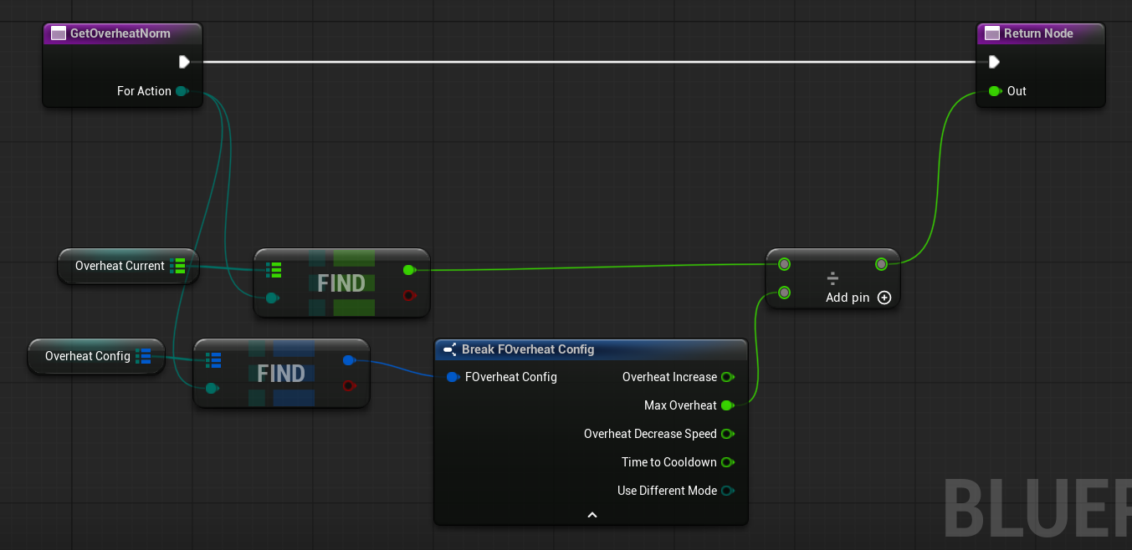
Task: Select the GetOverheatNorm node title
Action: pos(120,33)
